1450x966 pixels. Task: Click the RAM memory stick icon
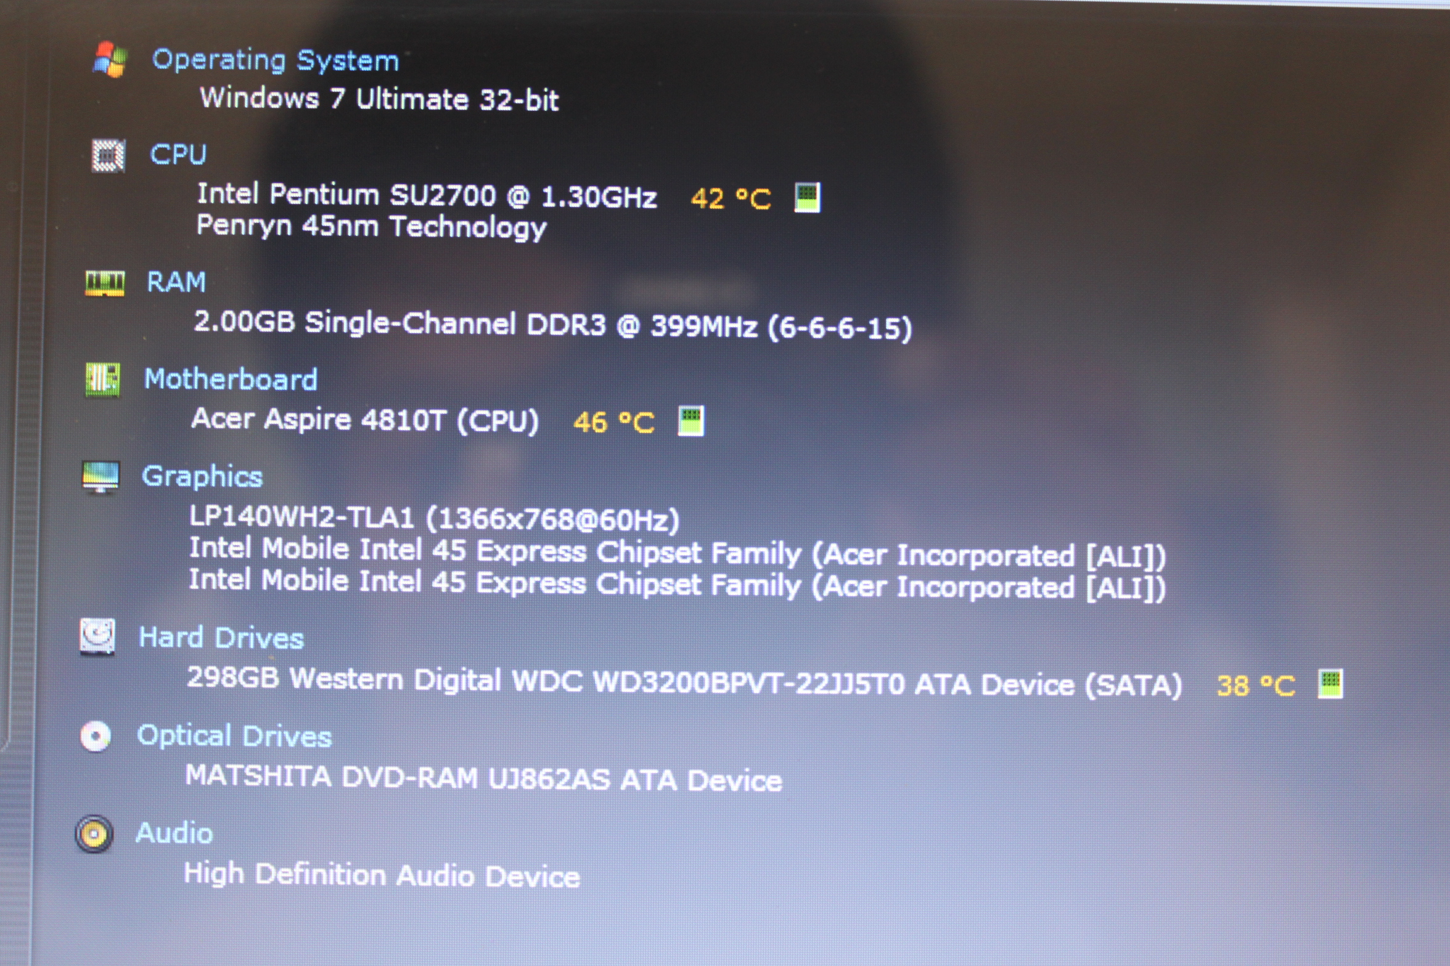click(x=104, y=283)
